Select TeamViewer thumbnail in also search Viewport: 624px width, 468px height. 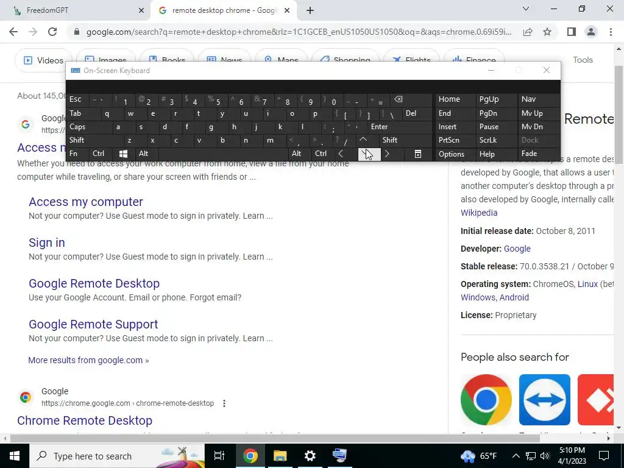tap(544, 400)
